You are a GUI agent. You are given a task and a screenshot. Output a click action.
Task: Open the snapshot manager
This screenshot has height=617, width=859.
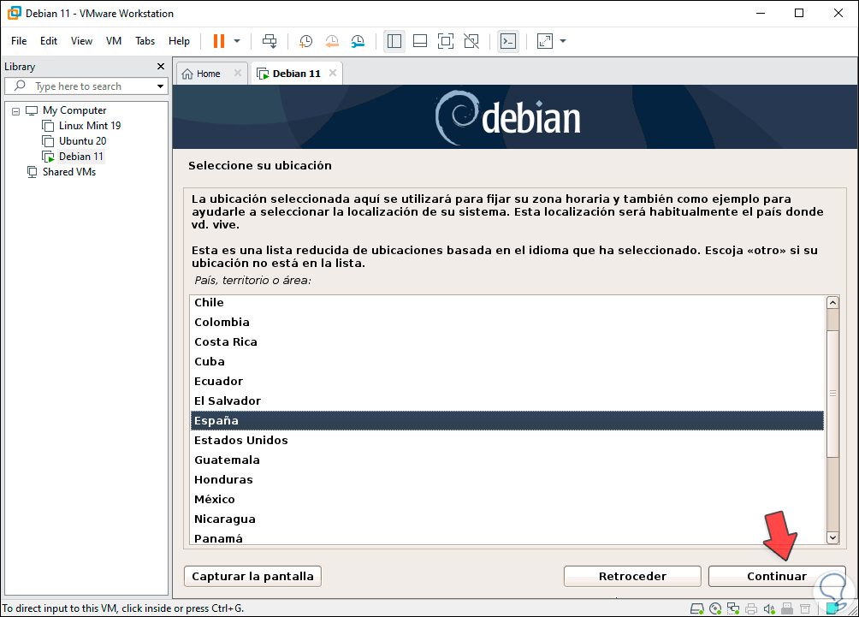coord(358,41)
